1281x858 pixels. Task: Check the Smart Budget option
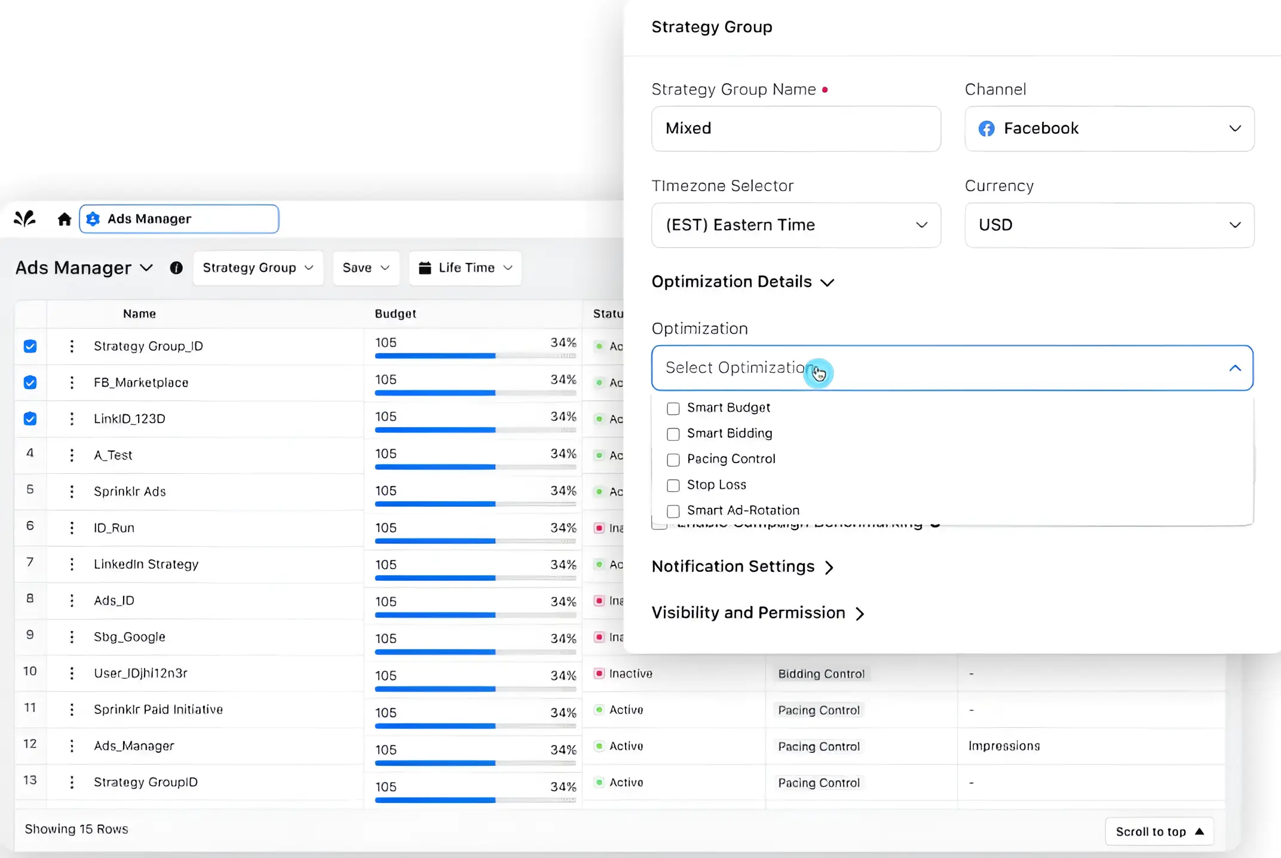click(x=673, y=409)
